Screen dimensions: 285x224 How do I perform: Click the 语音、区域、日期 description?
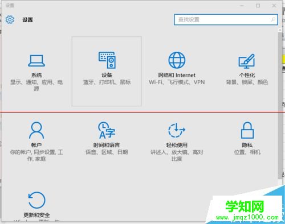[x=107, y=152]
